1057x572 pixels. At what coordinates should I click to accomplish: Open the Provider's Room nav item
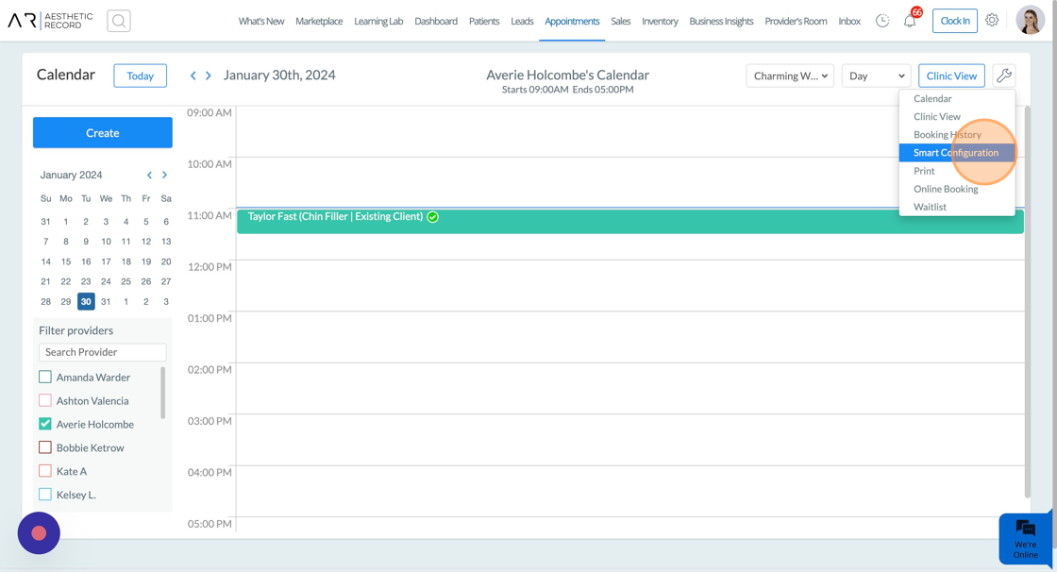click(x=796, y=21)
